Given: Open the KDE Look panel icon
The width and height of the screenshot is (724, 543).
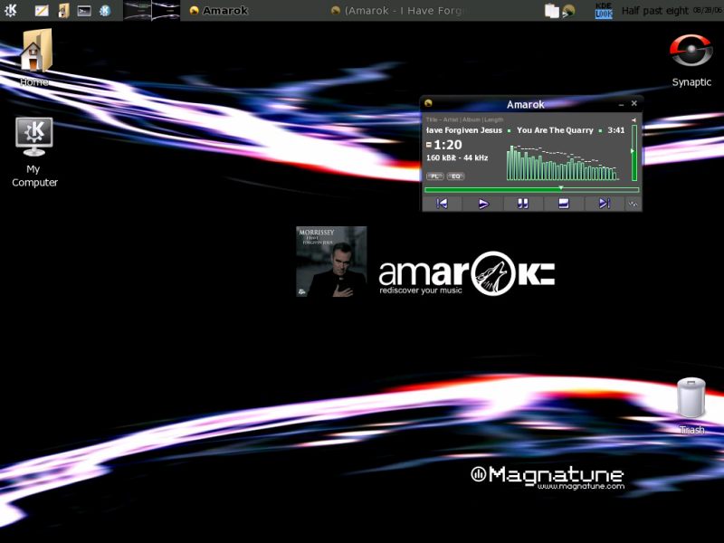Looking at the screenshot, I should (604, 11).
